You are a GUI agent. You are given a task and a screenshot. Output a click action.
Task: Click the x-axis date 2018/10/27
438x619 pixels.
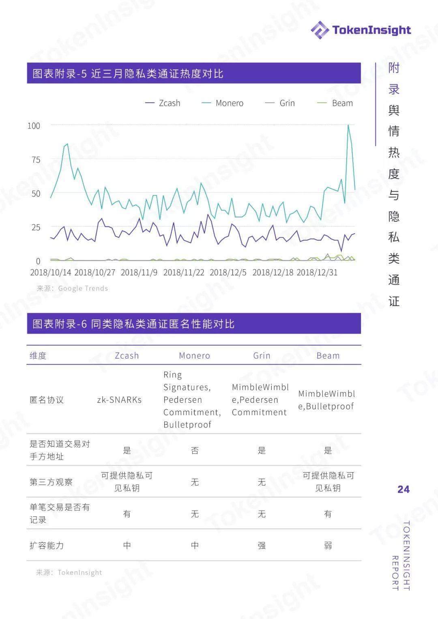click(95, 272)
